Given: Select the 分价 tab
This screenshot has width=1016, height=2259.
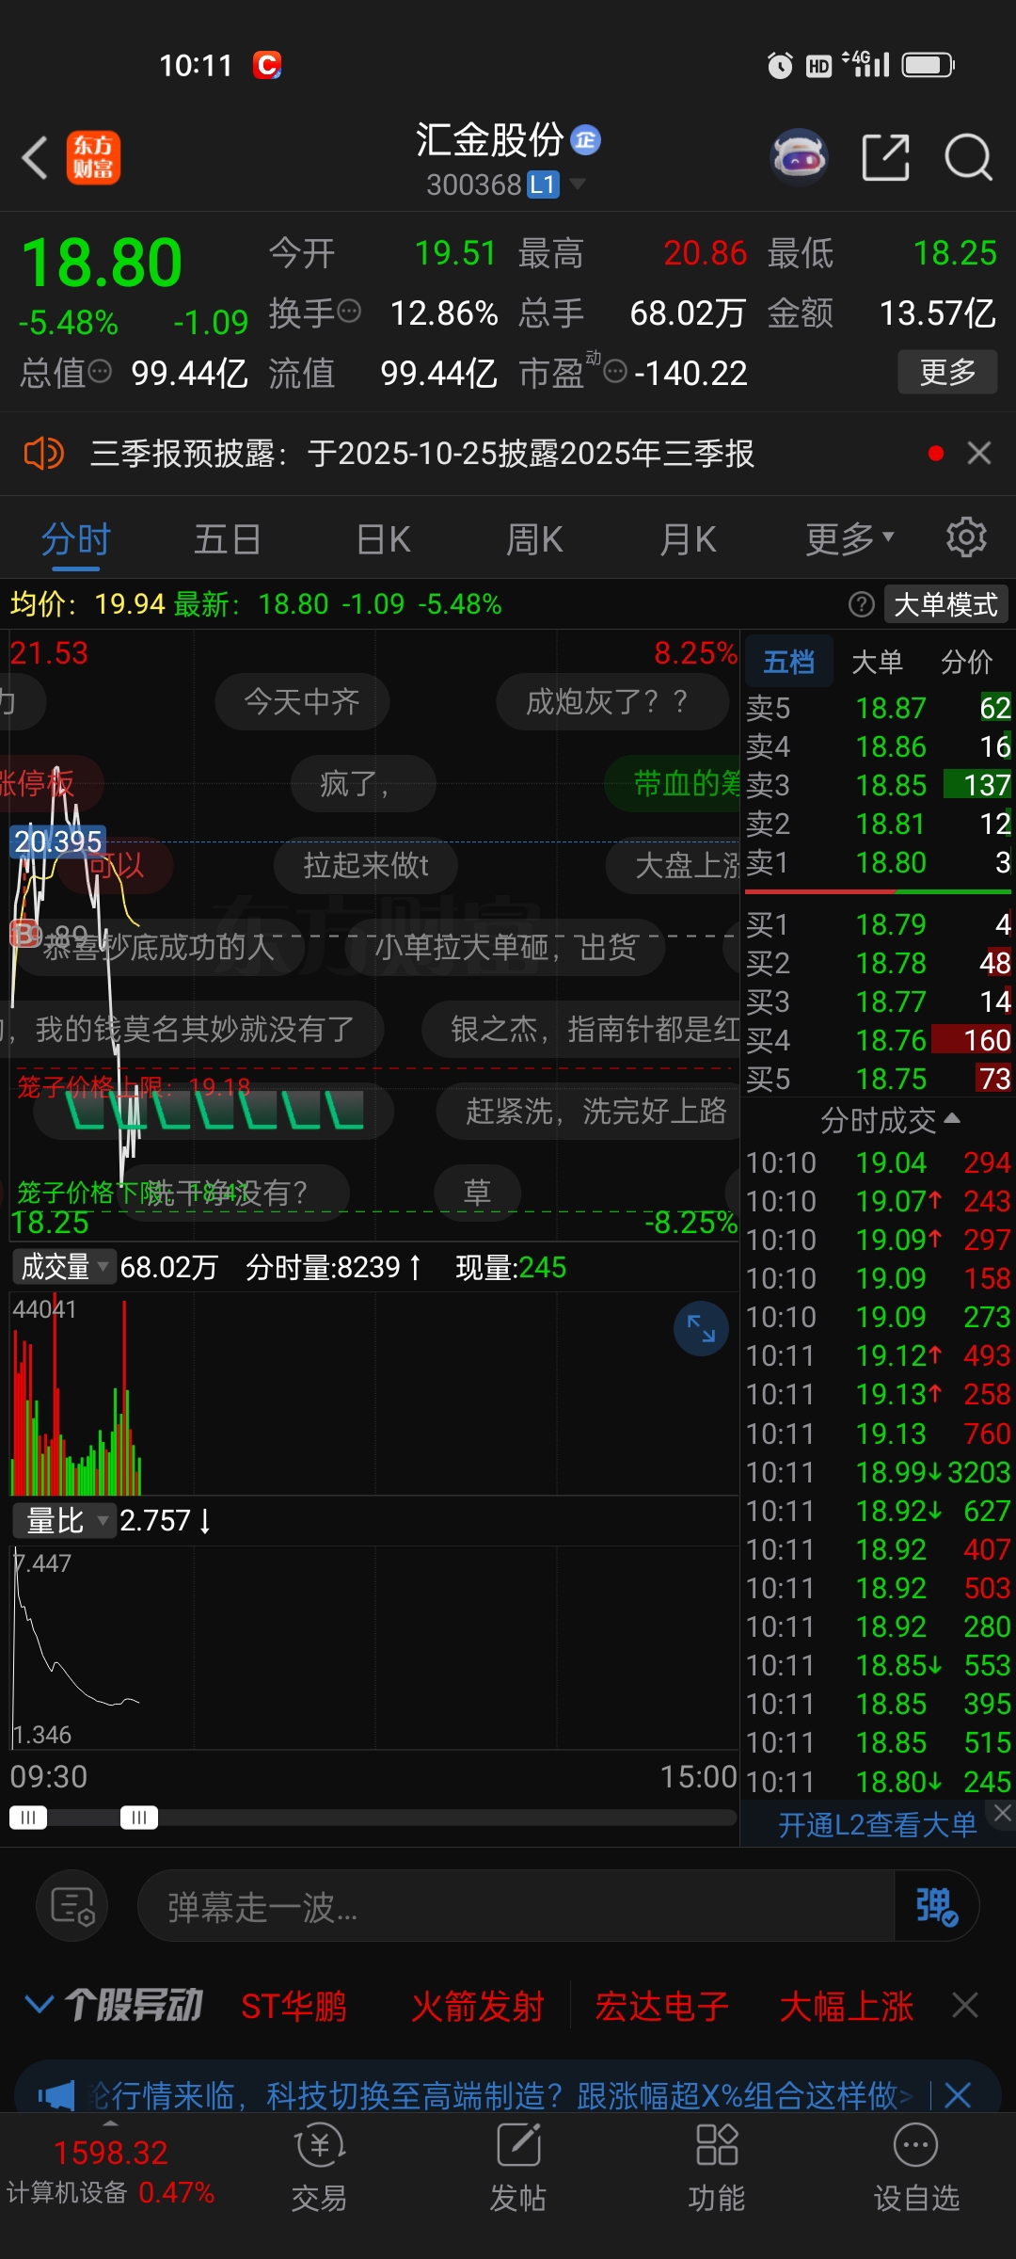Looking at the screenshot, I should [x=966, y=662].
